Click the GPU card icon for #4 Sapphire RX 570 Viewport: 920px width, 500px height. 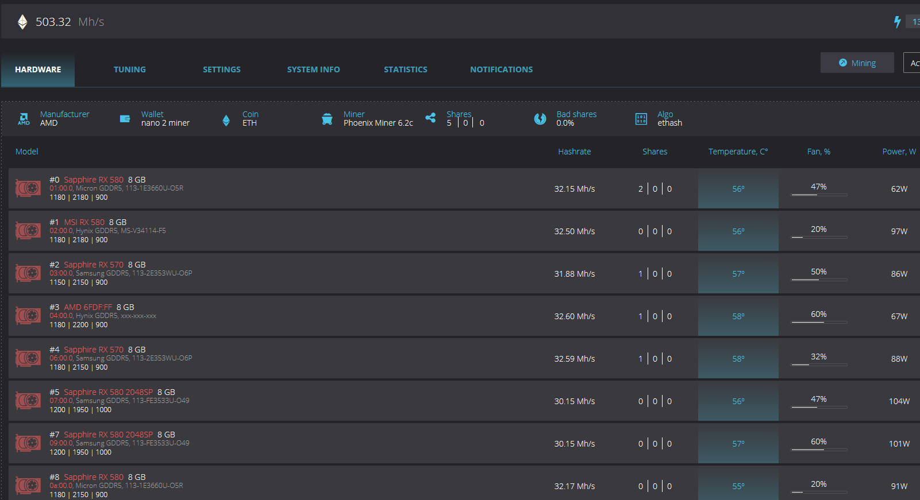pyautogui.click(x=28, y=358)
